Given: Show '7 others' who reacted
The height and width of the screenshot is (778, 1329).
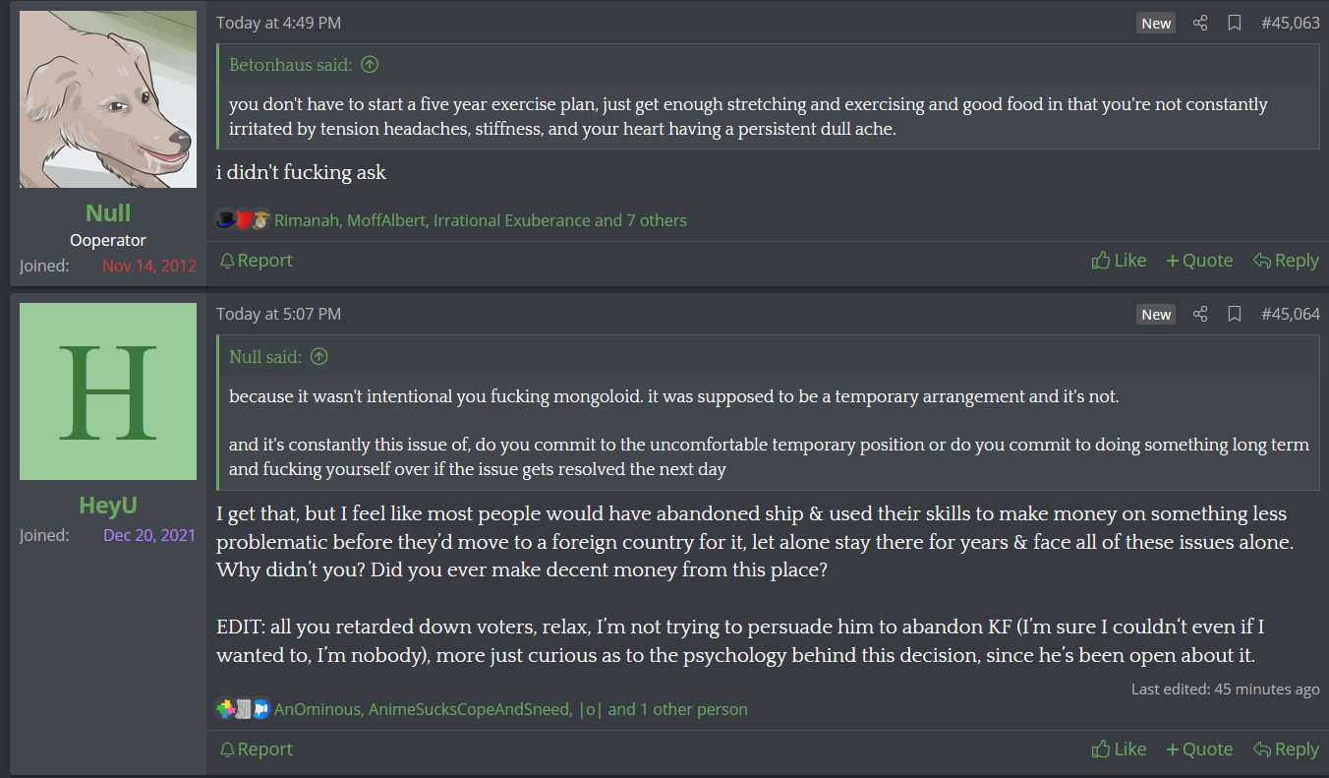Looking at the screenshot, I should point(657,220).
